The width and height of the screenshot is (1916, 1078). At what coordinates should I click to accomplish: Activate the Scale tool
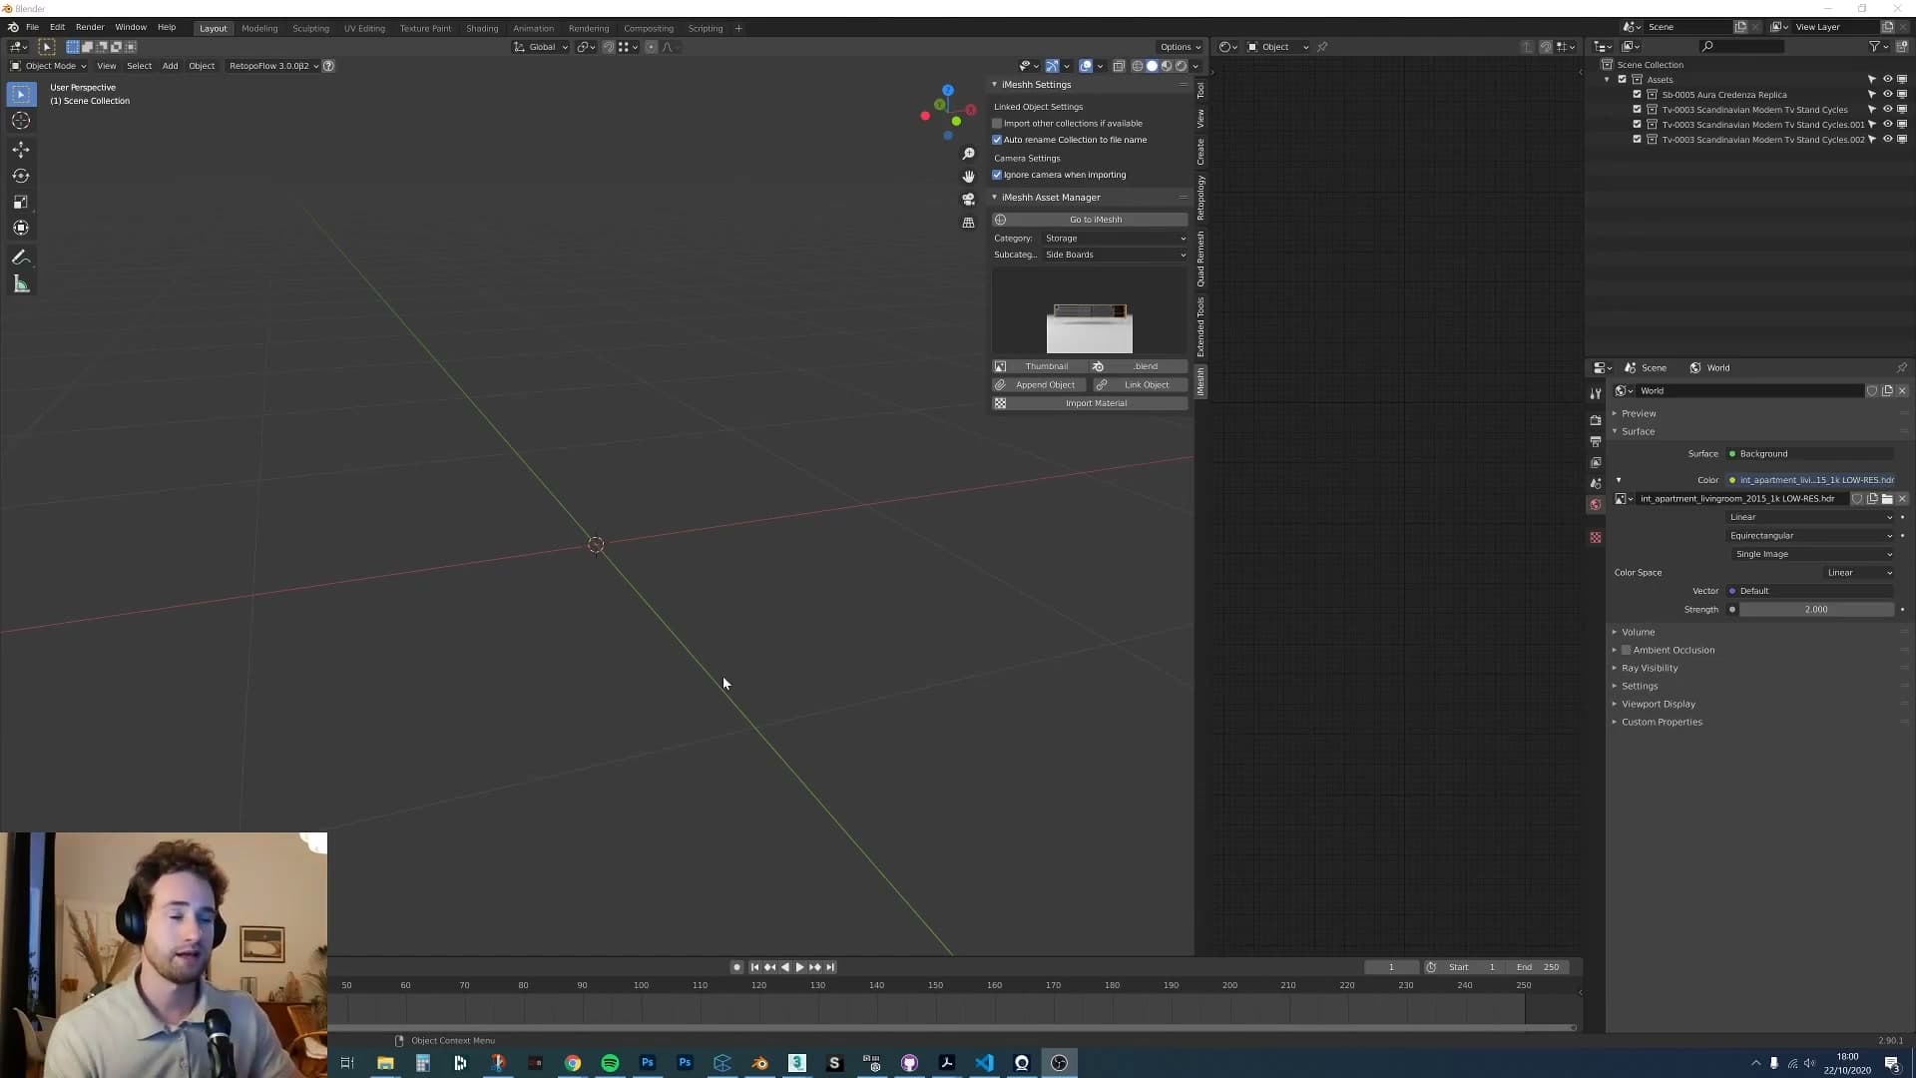point(21,202)
